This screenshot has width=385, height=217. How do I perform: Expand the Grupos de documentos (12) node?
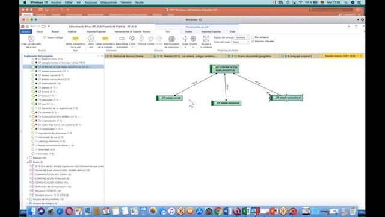(28, 199)
